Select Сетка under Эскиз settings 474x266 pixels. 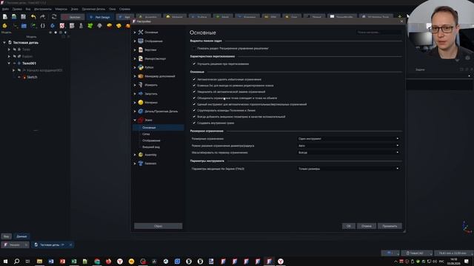coord(146,134)
